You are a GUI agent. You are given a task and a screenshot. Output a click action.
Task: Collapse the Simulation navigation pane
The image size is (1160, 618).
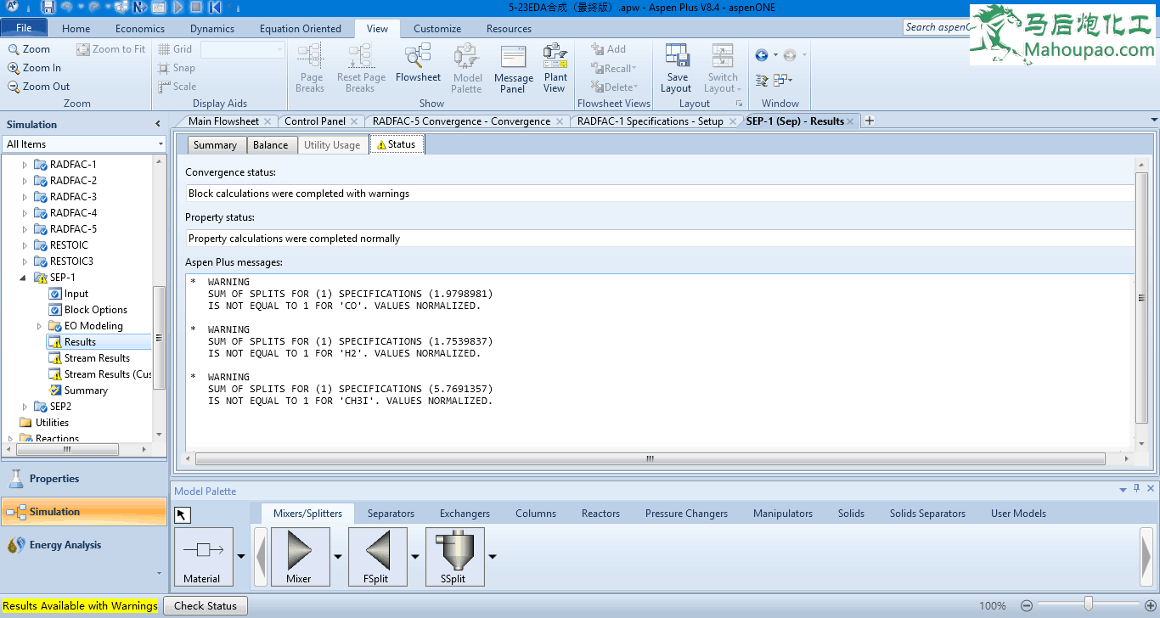click(157, 124)
